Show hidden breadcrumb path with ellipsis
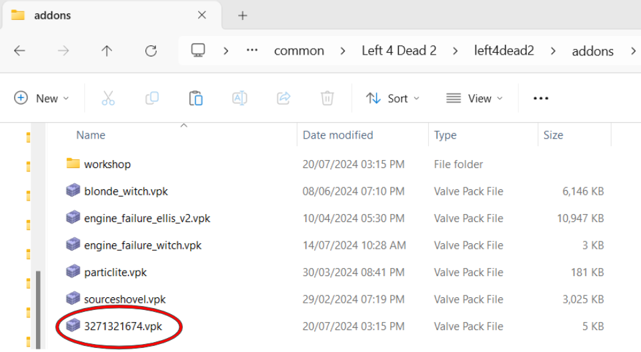 (x=252, y=50)
